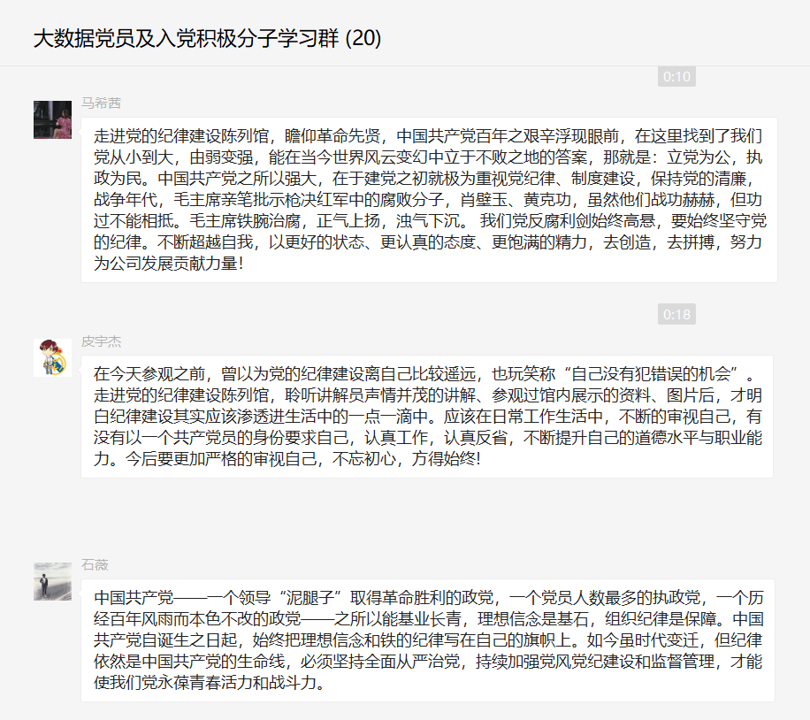The image size is (810, 720).
Task: Click the 0:10 timestamp label
Action: click(x=676, y=76)
